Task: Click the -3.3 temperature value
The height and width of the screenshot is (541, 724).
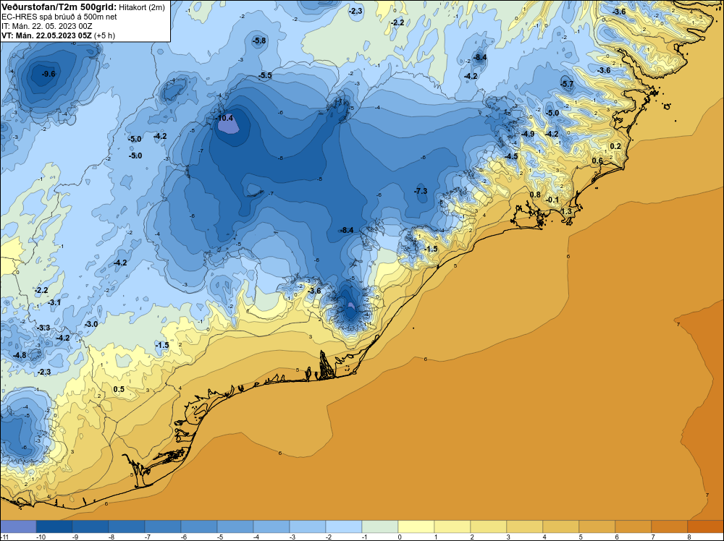Action: (43, 328)
